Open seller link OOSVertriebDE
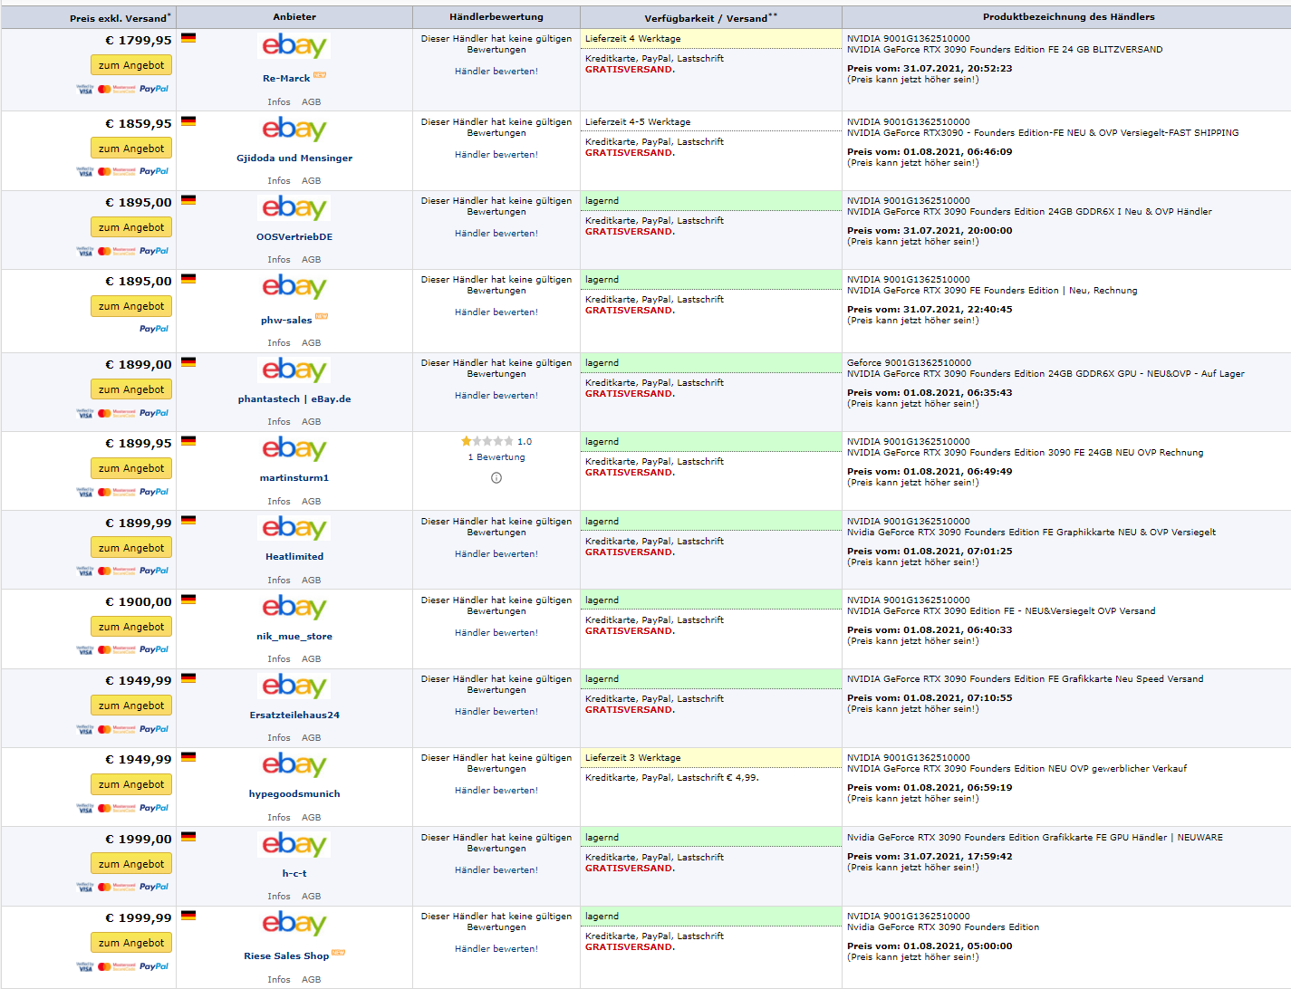Image resolution: width=1291 pixels, height=989 pixels. click(294, 237)
